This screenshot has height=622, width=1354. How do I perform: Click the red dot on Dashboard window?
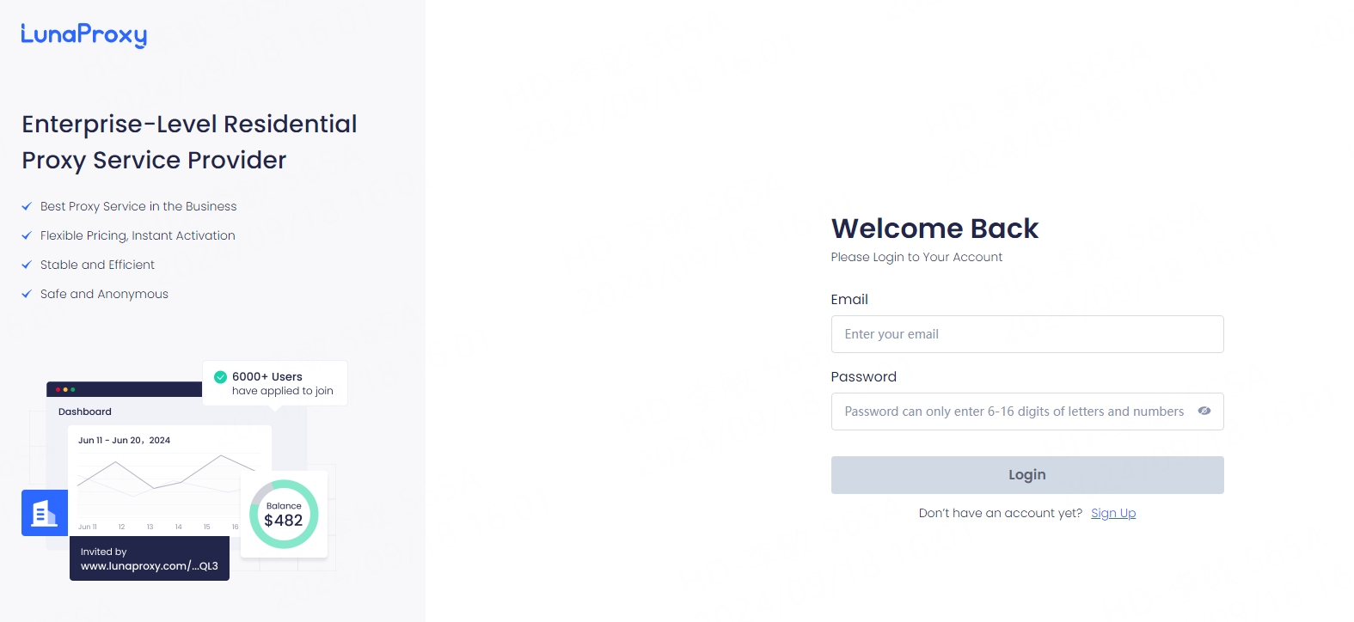(58, 390)
